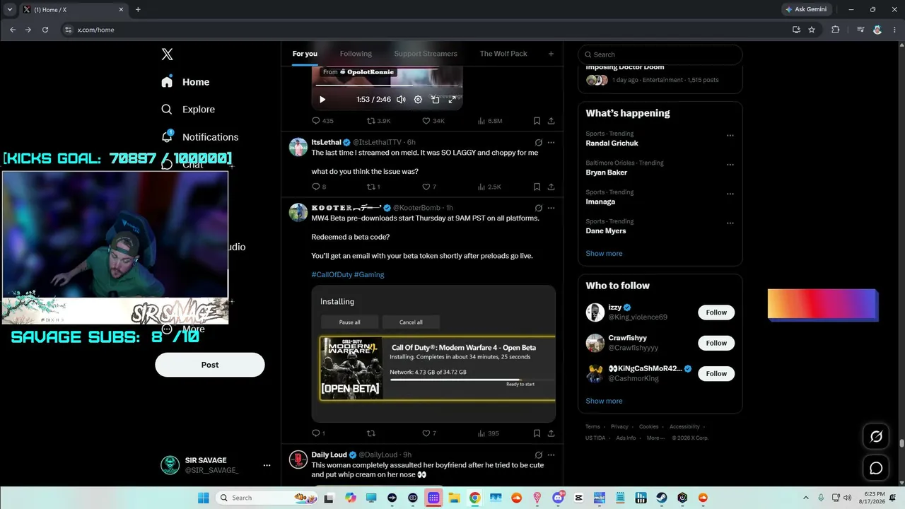Open options for Randal Grichuk trend

coord(730,135)
